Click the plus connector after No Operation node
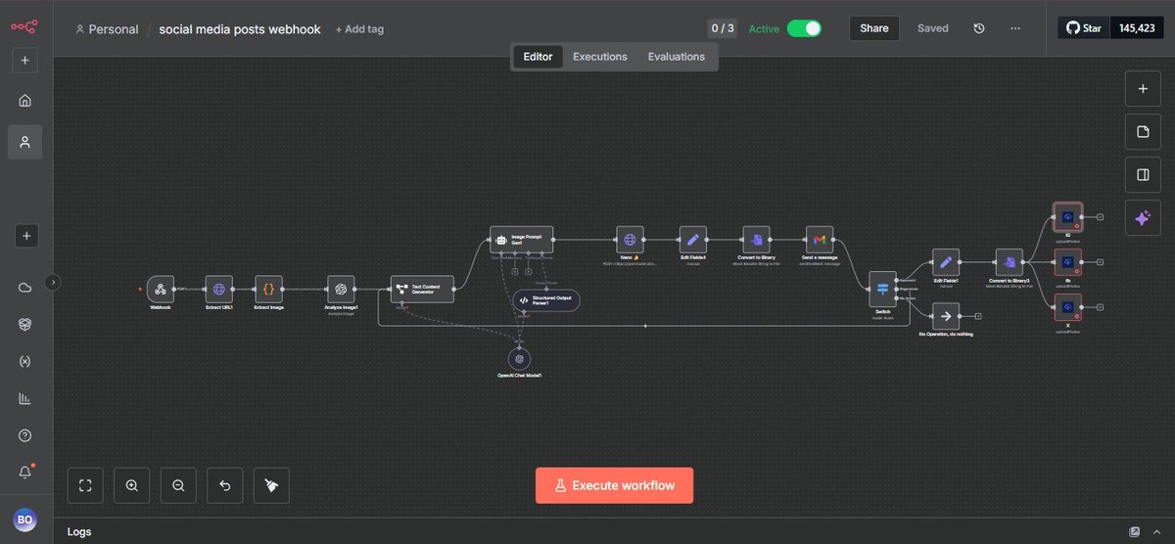This screenshot has width=1175, height=544. click(977, 316)
